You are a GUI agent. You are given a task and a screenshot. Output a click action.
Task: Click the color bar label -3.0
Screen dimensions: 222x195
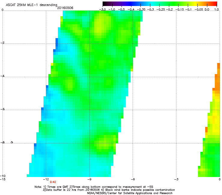(102, 10)
